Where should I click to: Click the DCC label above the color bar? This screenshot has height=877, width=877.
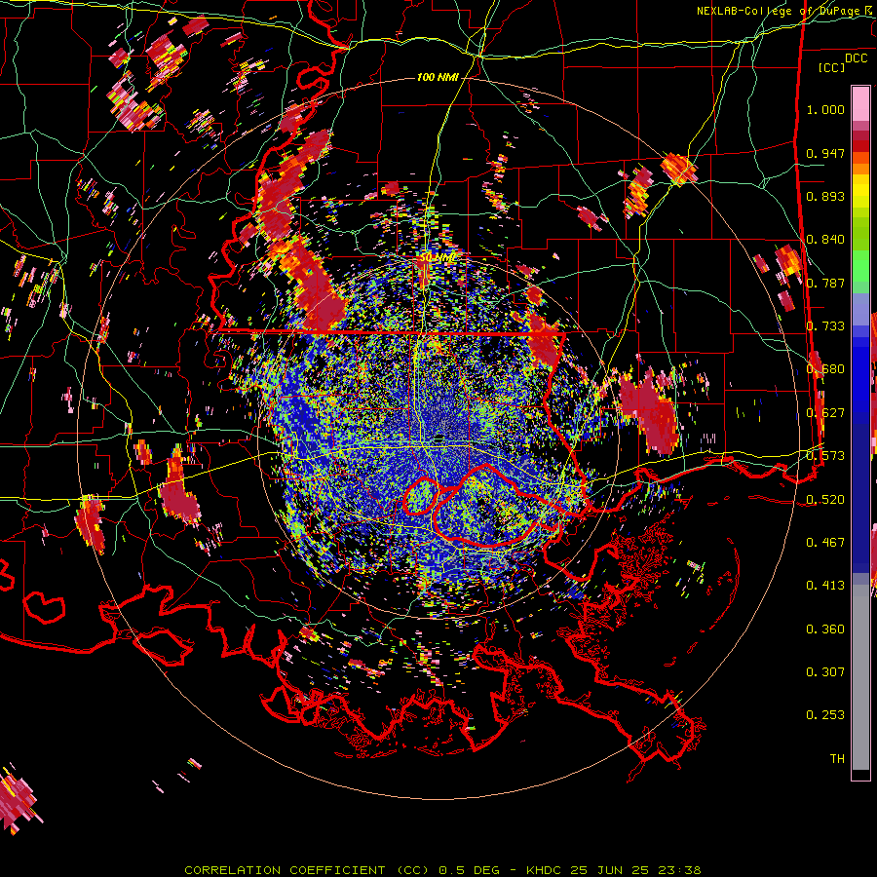tap(856, 58)
